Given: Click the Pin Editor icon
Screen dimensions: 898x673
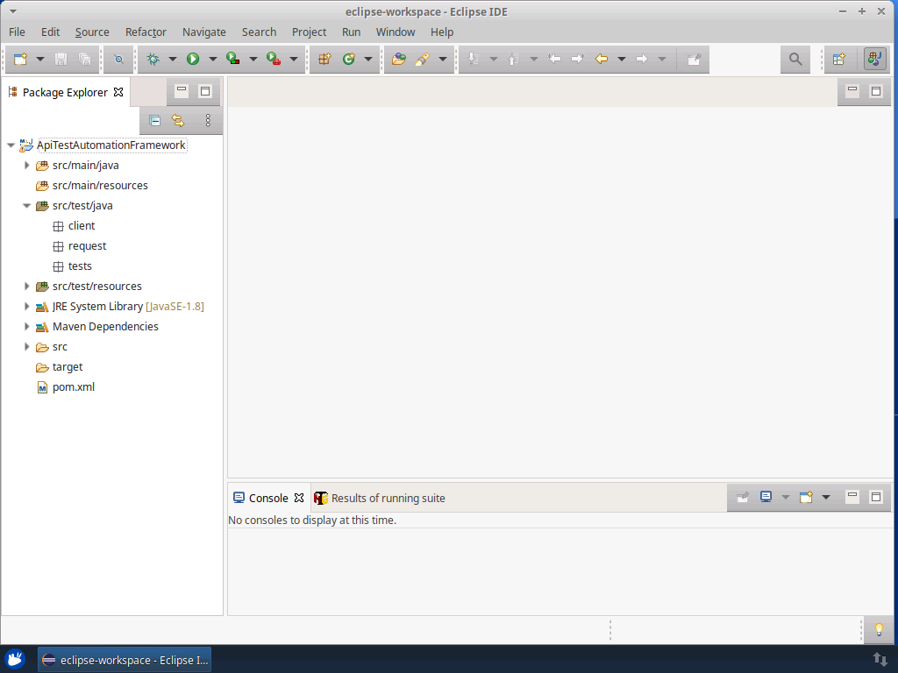Looking at the screenshot, I should [695, 59].
